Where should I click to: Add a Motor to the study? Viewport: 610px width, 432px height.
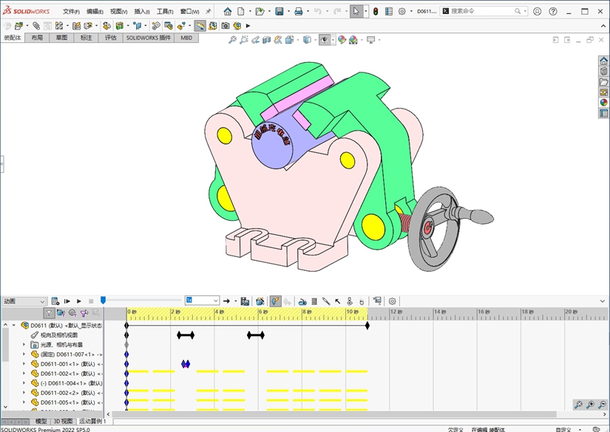pos(302,301)
